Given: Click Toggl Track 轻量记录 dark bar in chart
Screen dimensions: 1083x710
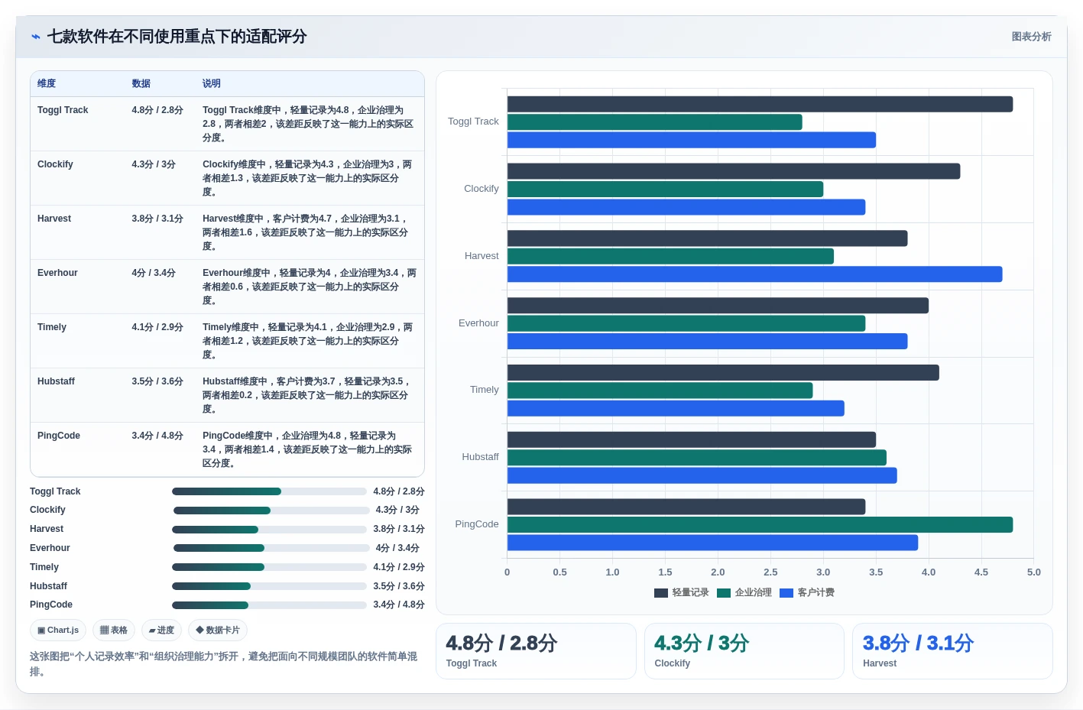Looking at the screenshot, I should click(760, 104).
